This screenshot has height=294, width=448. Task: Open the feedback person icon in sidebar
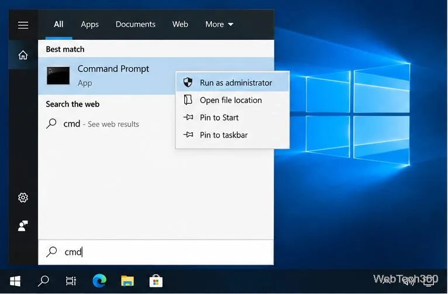click(x=23, y=226)
